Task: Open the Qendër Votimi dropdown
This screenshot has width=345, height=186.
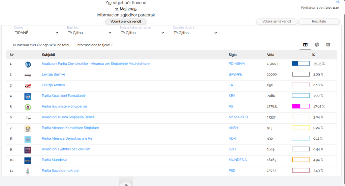Action: point(195,33)
